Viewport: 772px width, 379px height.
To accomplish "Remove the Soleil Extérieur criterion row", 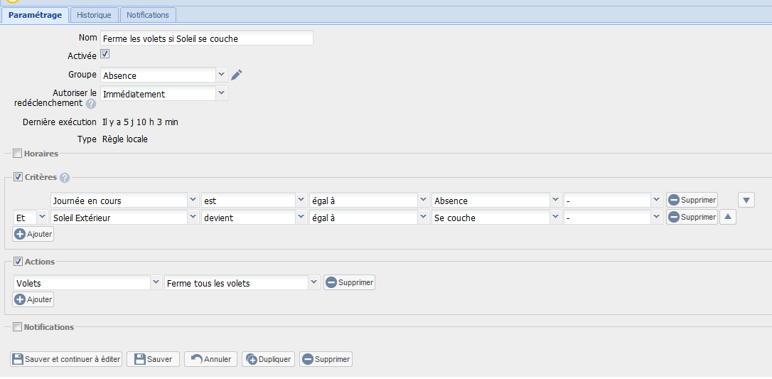I will (691, 217).
